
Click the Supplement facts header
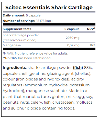click(17, 29)
